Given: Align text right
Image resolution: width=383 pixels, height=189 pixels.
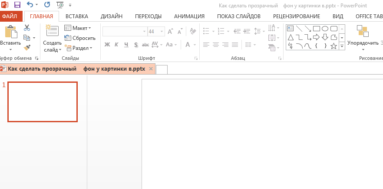Looking at the screenshot, I should pyautogui.click(x=225, y=45).
